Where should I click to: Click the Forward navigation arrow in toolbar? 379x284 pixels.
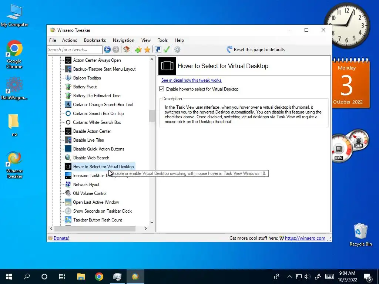116,50
